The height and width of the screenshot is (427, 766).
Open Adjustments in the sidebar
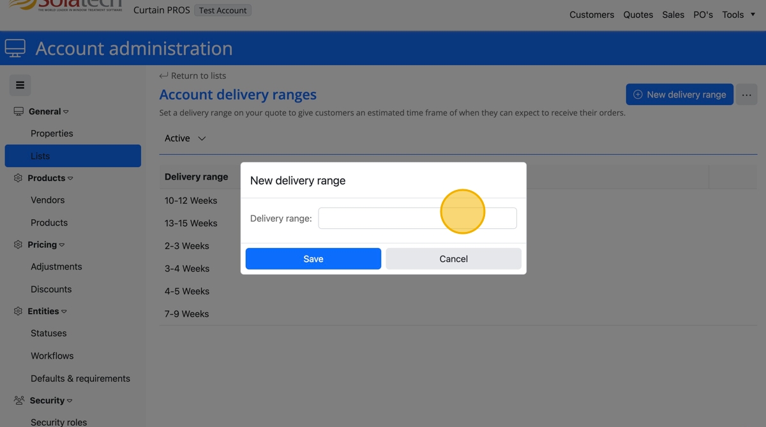(56, 267)
